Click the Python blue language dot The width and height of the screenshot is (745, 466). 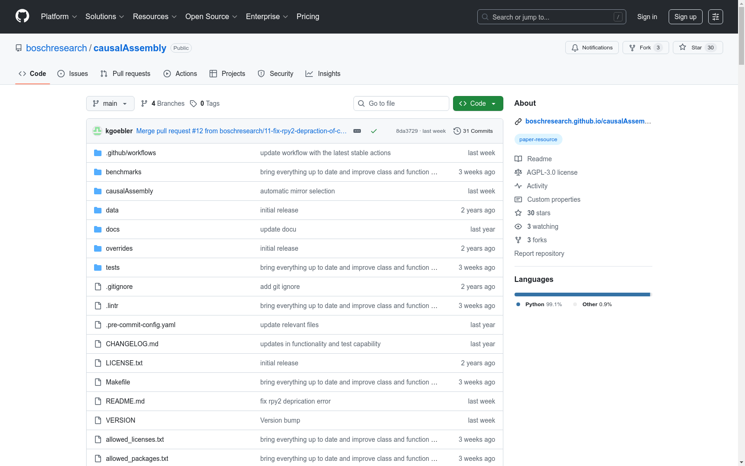point(518,304)
